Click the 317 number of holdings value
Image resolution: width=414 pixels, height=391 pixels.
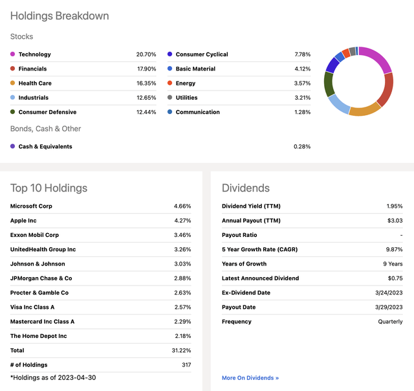click(186, 365)
